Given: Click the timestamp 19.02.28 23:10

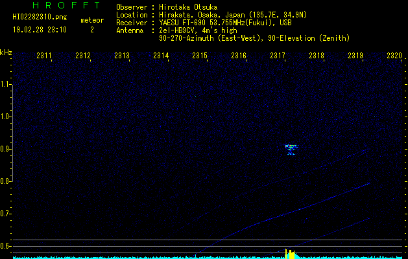Looking at the screenshot, I should point(40,30).
